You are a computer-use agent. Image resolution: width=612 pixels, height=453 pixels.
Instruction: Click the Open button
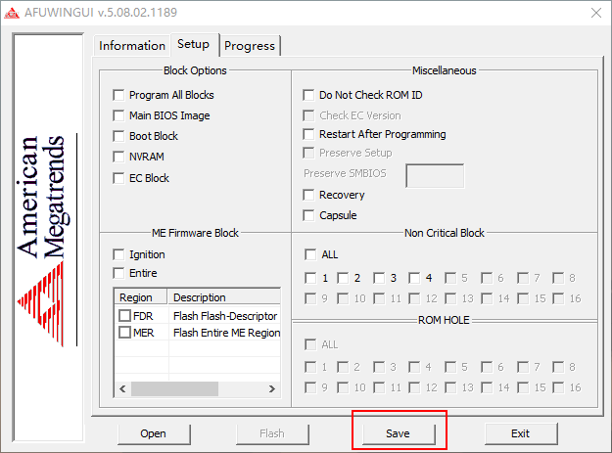click(x=154, y=433)
